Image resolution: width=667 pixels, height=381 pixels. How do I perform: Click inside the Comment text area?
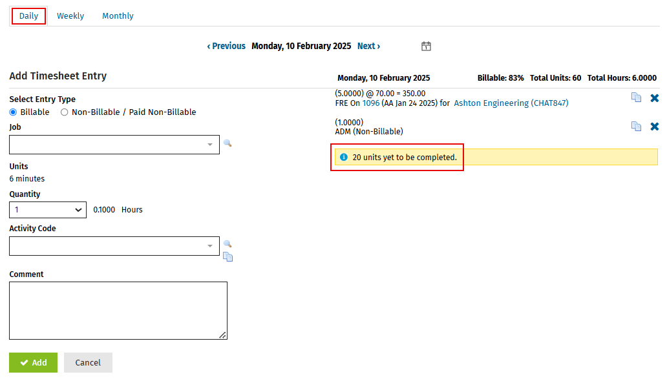point(118,311)
